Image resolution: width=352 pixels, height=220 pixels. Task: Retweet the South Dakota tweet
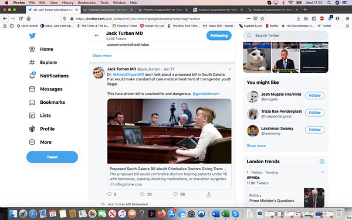[x=143, y=194]
